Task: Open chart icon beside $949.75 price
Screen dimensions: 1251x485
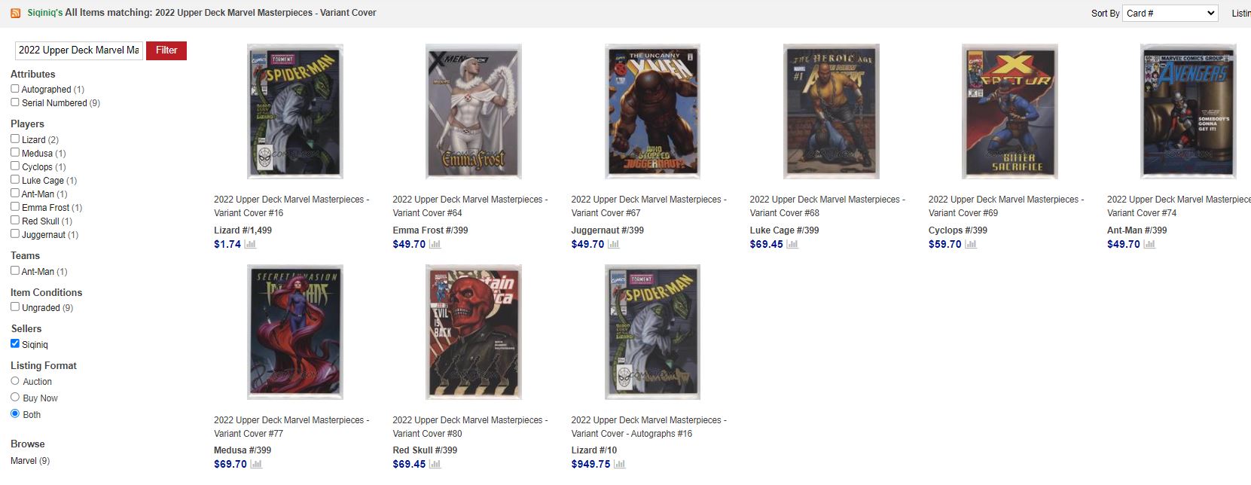Action: [619, 464]
